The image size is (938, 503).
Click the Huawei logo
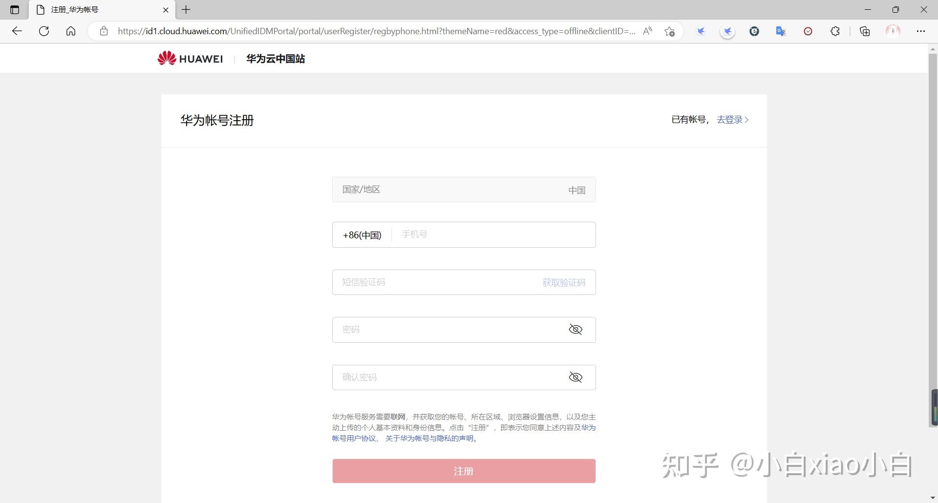tap(190, 59)
